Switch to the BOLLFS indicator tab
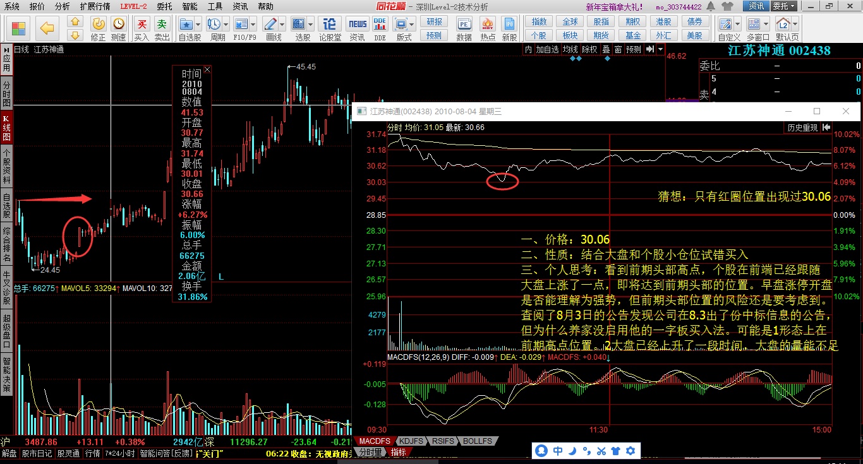Viewport: 863px width, 464px height. point(477,441)
